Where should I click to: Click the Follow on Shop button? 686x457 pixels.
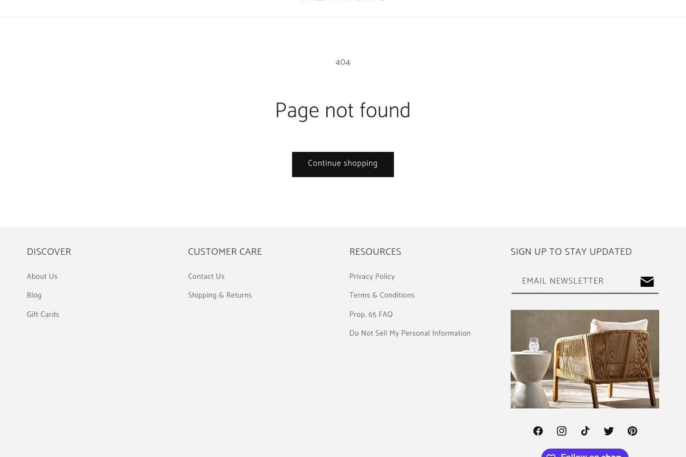tap(585, 453)
